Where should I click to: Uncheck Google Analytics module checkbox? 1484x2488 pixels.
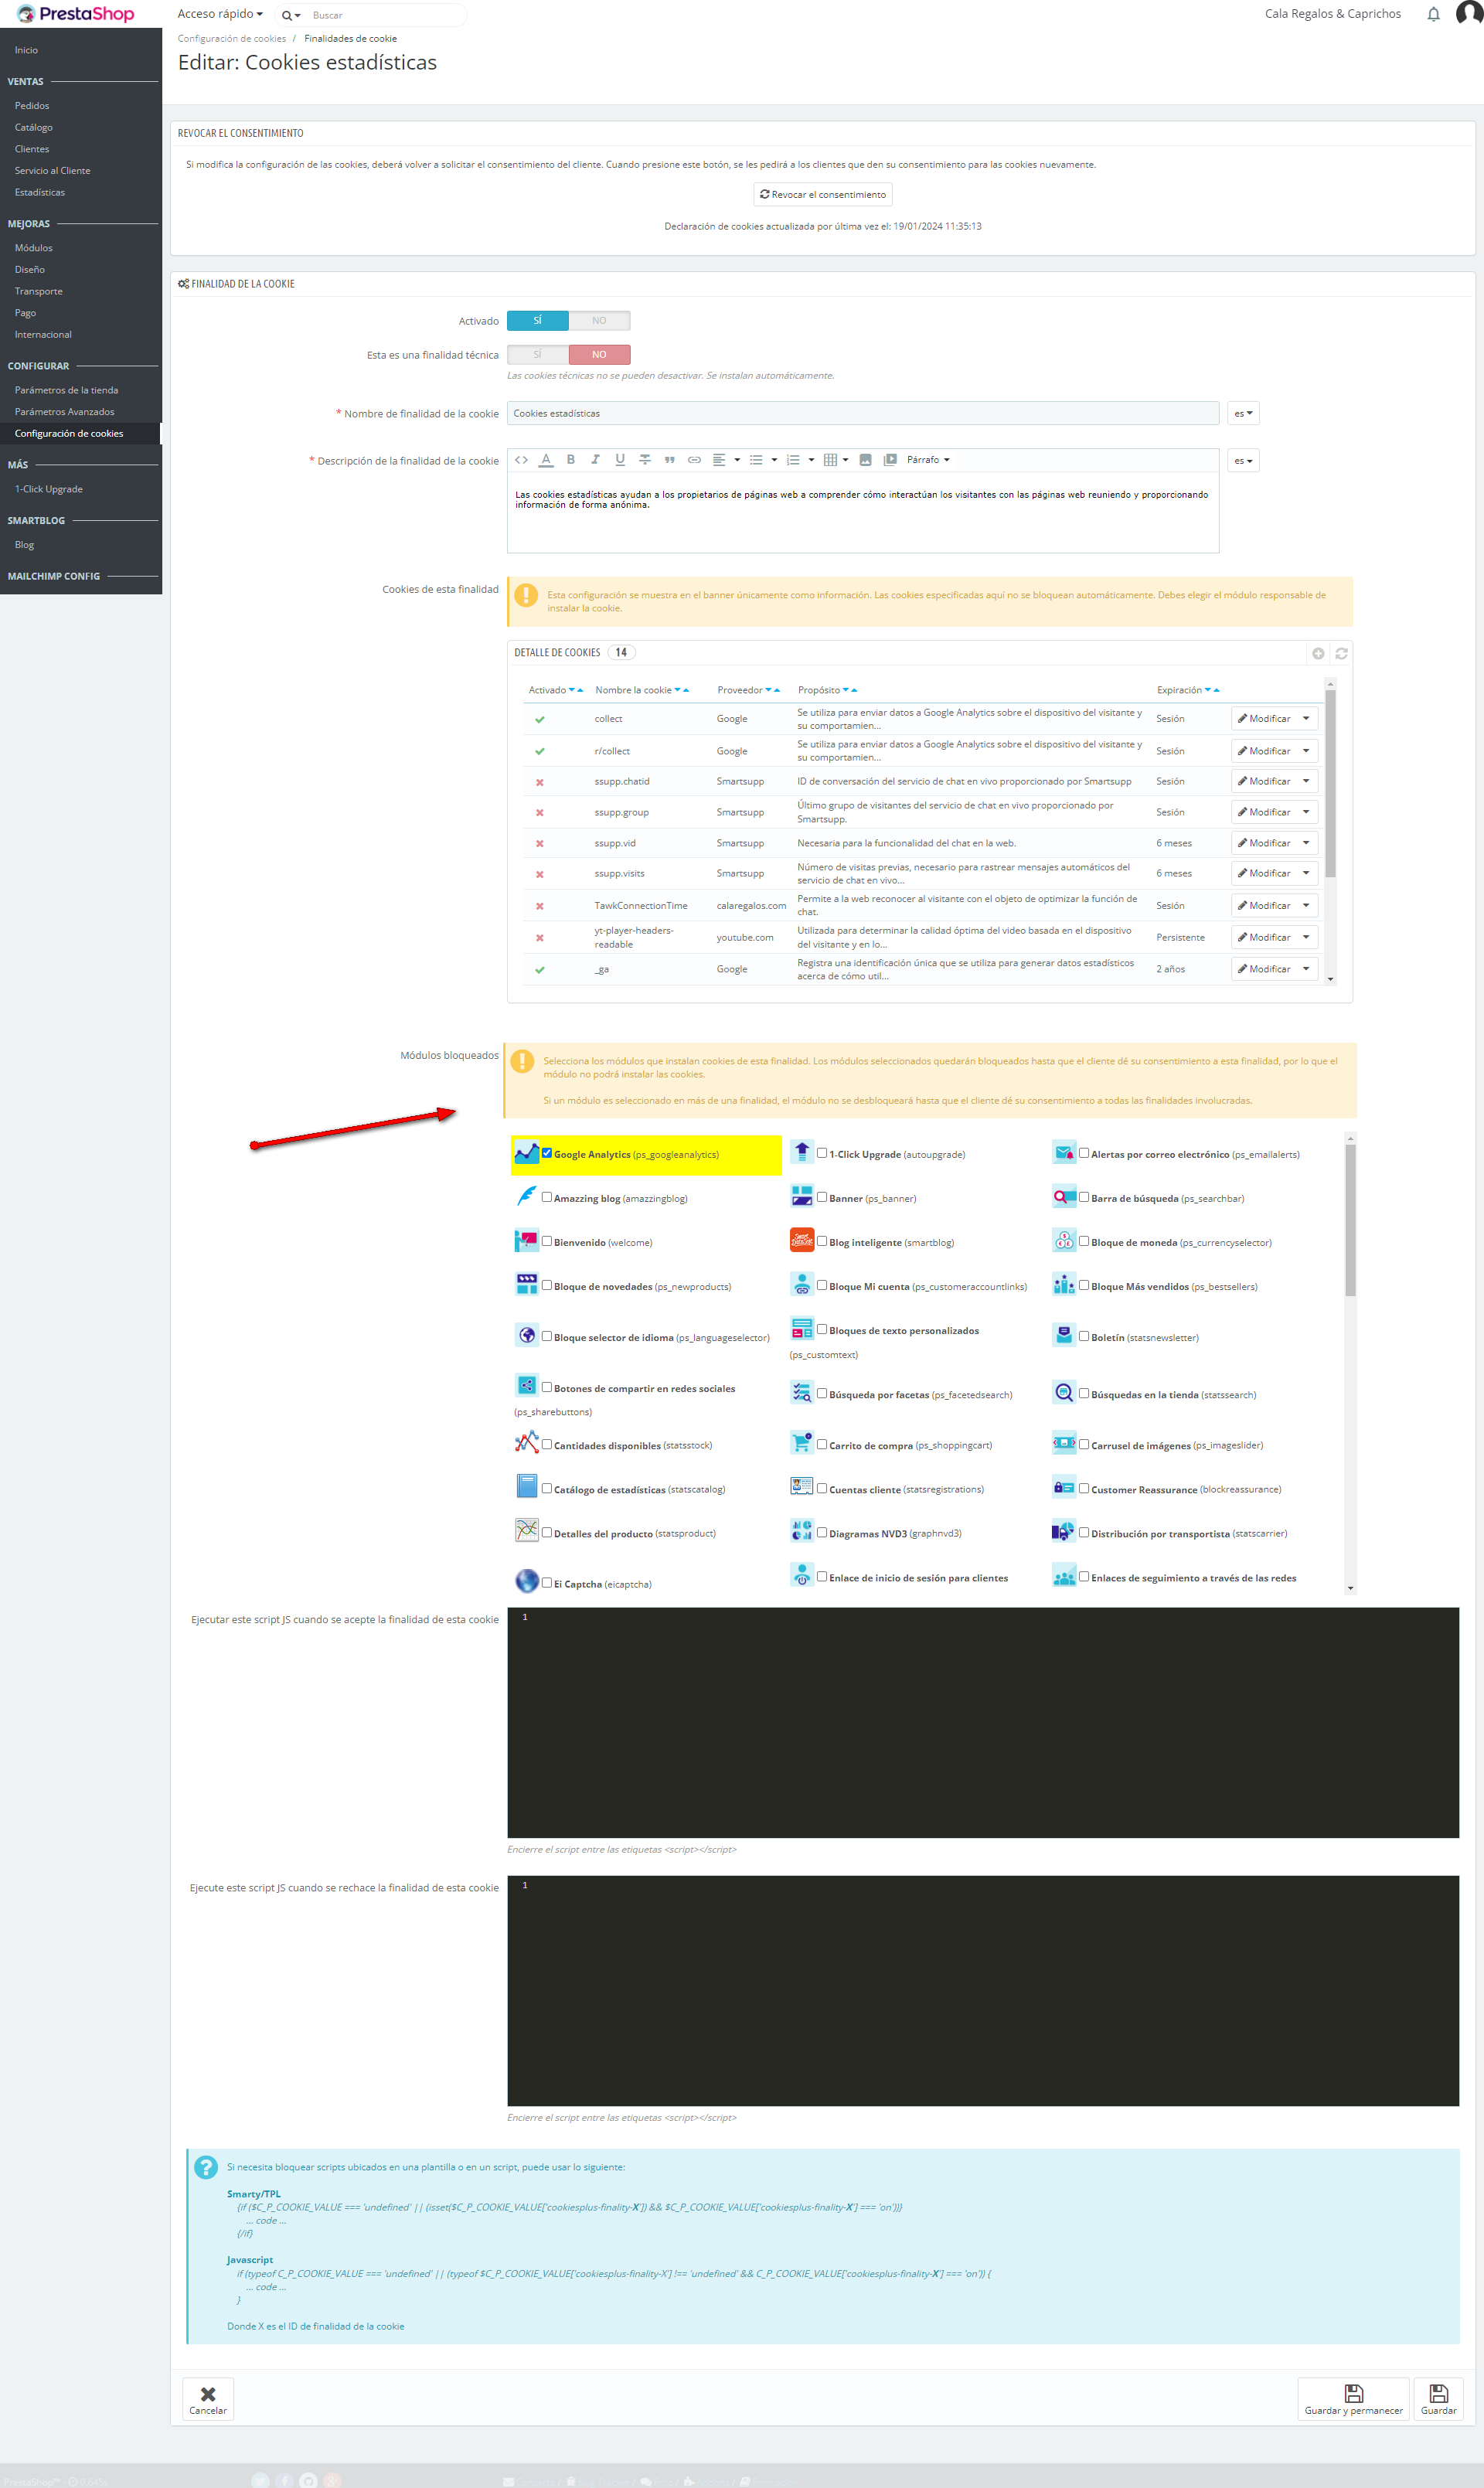click(x=547, y=1153)
